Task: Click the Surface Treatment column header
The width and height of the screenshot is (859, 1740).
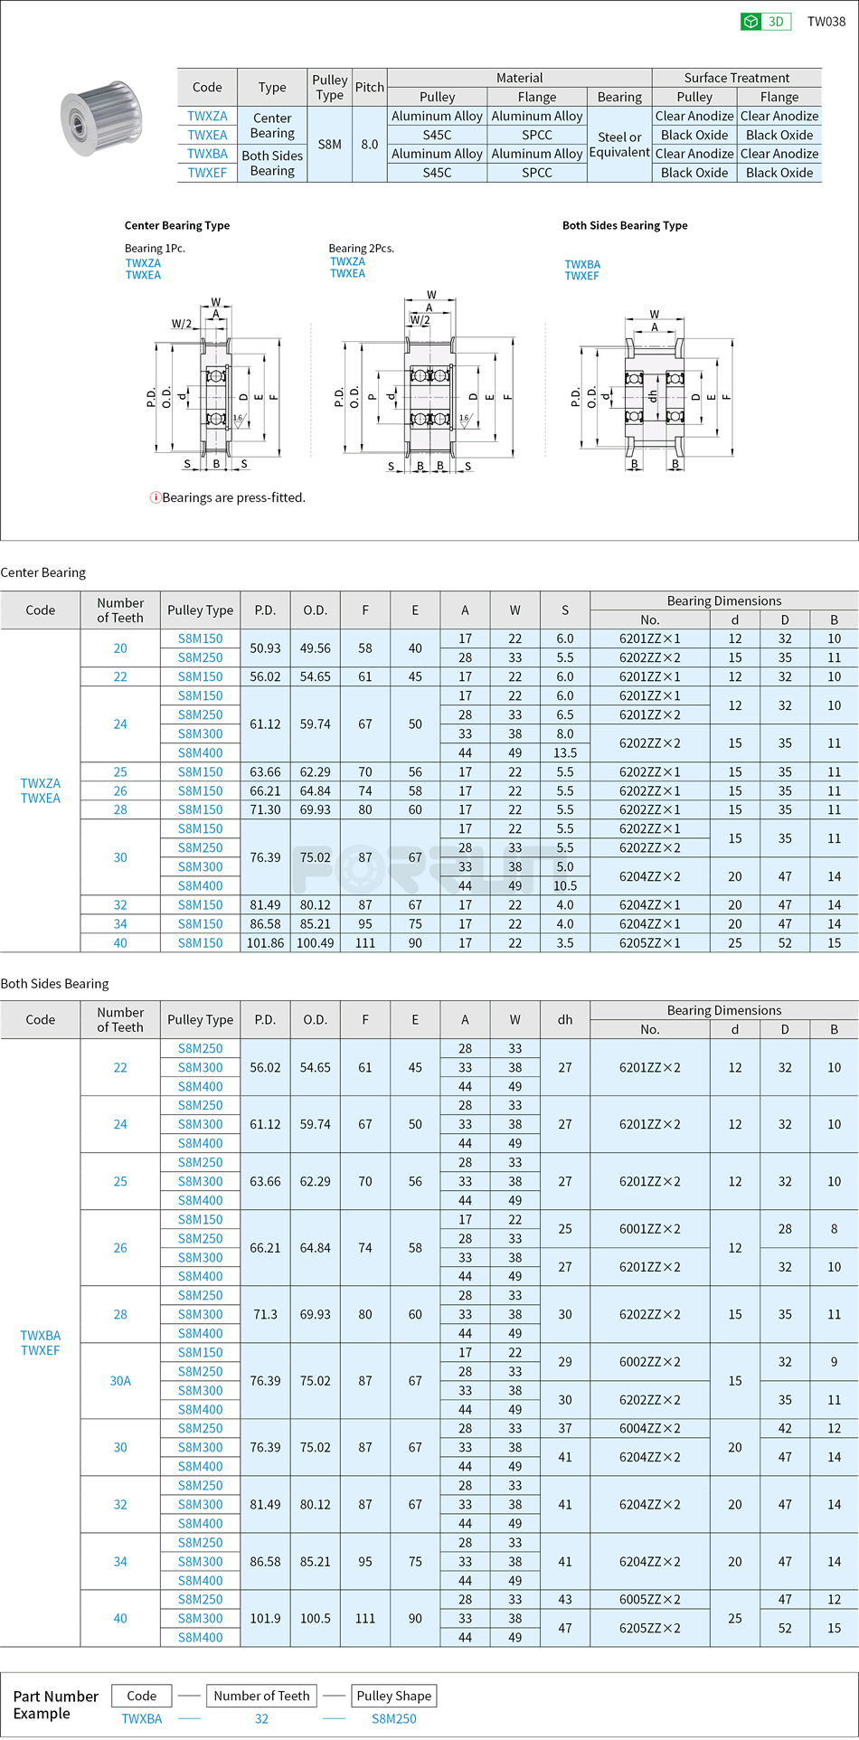Action: (737, 78)
